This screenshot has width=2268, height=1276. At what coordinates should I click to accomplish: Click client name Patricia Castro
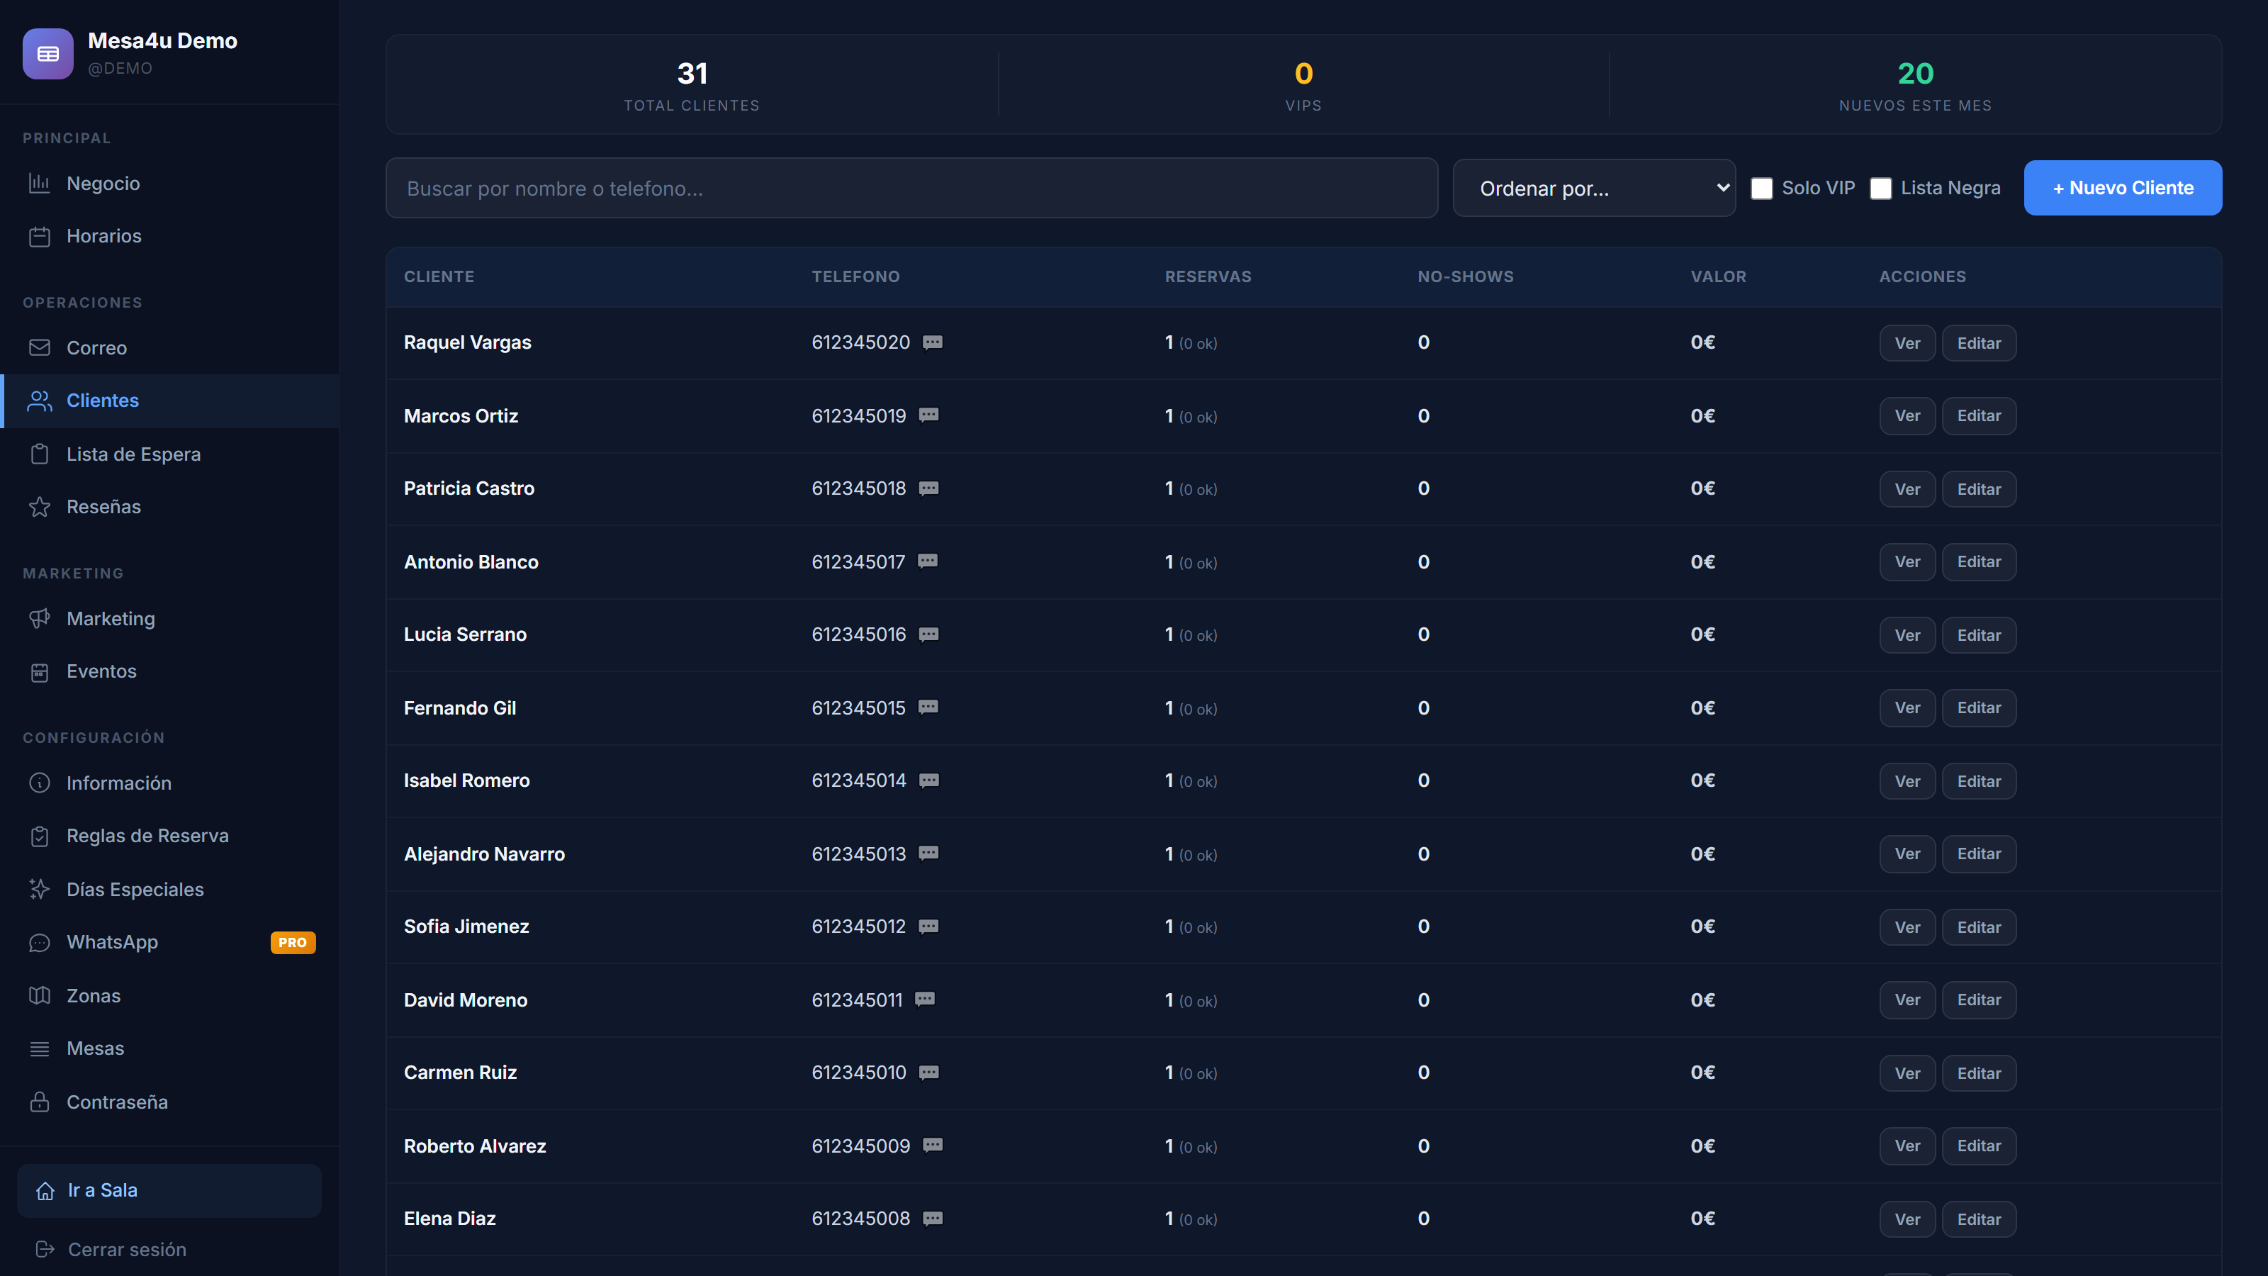(469, 488)
